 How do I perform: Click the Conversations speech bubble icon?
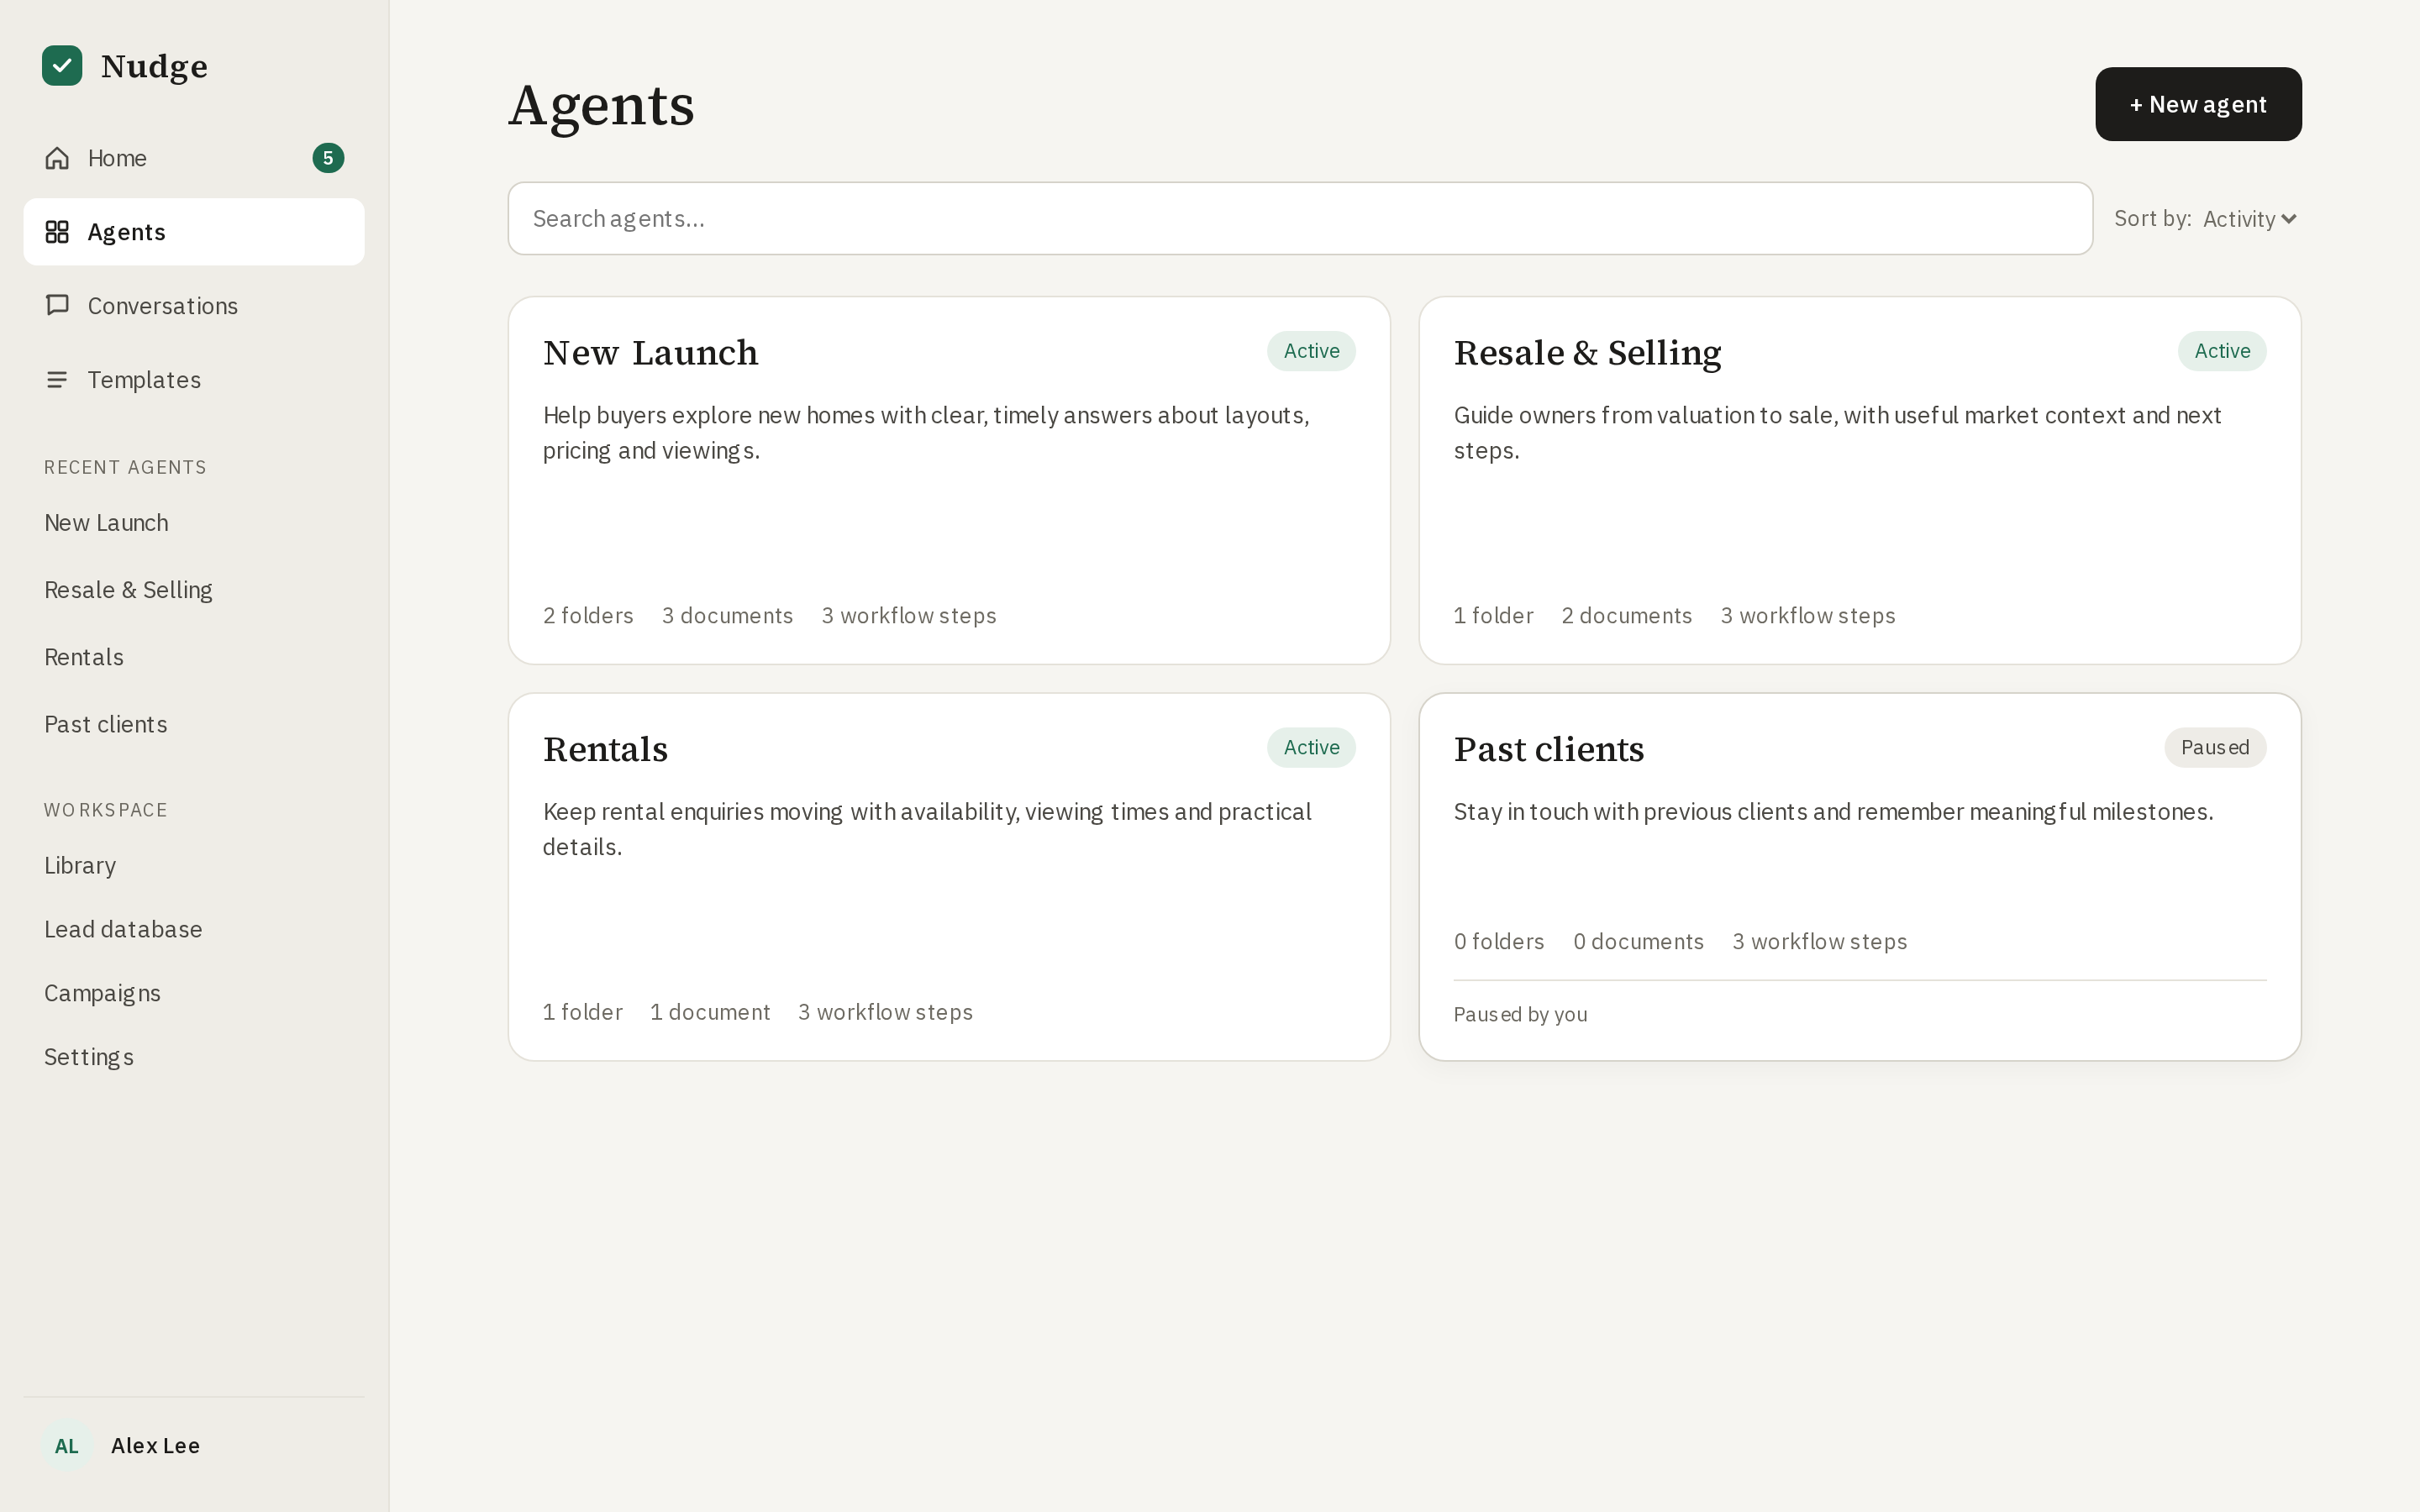pos(57,305)
